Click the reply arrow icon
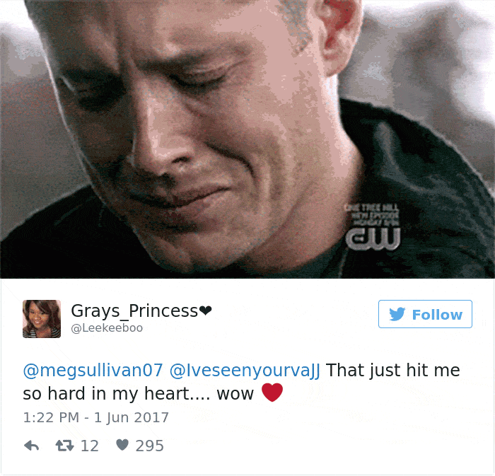 coord(32,446)
